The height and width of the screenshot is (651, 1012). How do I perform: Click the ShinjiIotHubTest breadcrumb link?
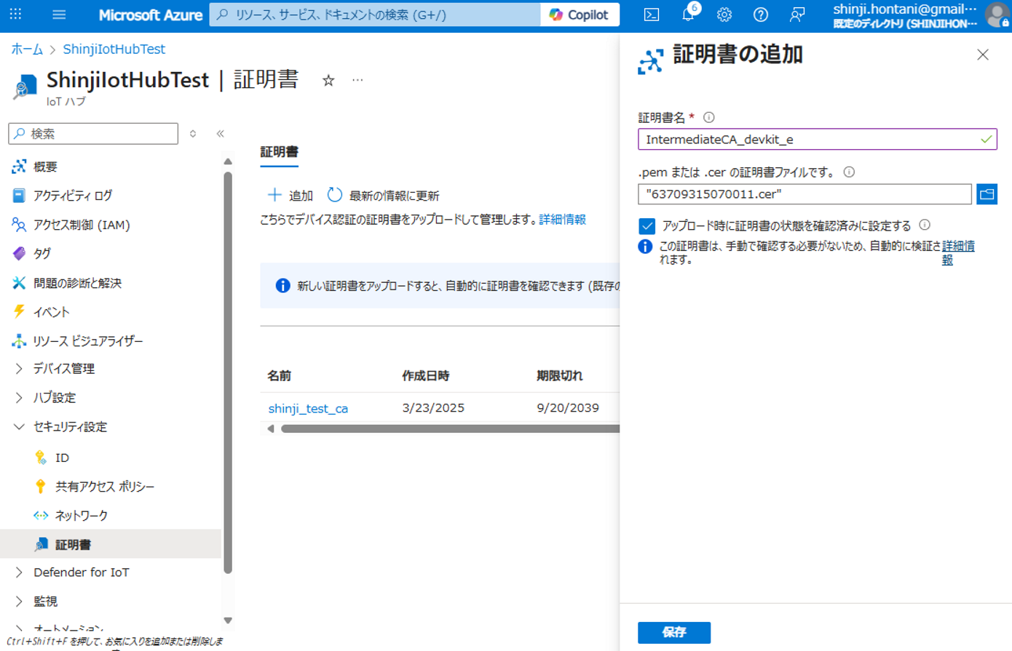click(114, 49)
